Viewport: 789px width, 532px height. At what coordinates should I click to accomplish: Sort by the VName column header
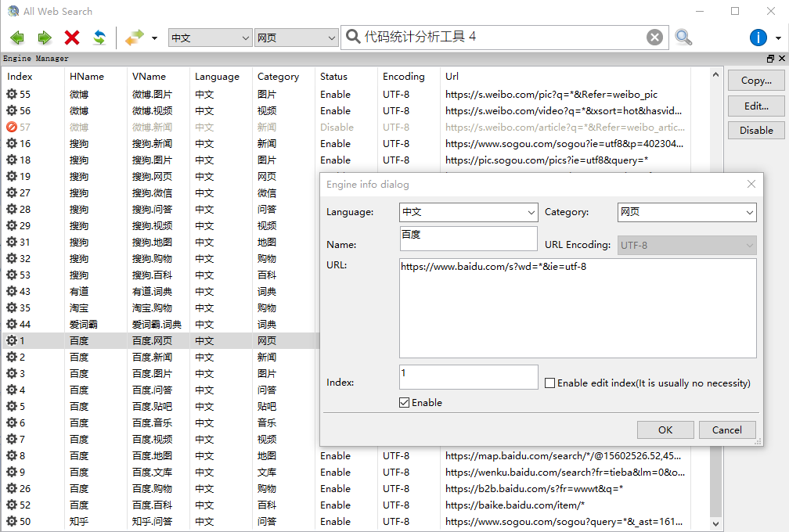tap(149, 77)
